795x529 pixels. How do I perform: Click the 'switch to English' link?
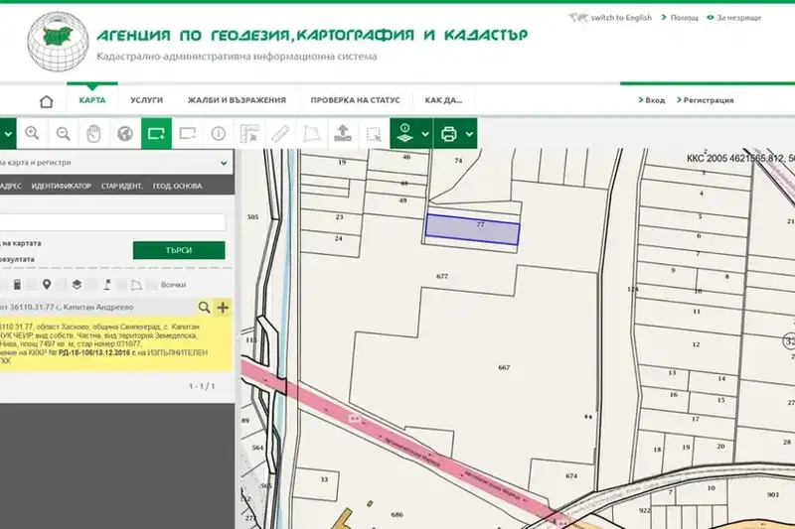coord(621,18)
